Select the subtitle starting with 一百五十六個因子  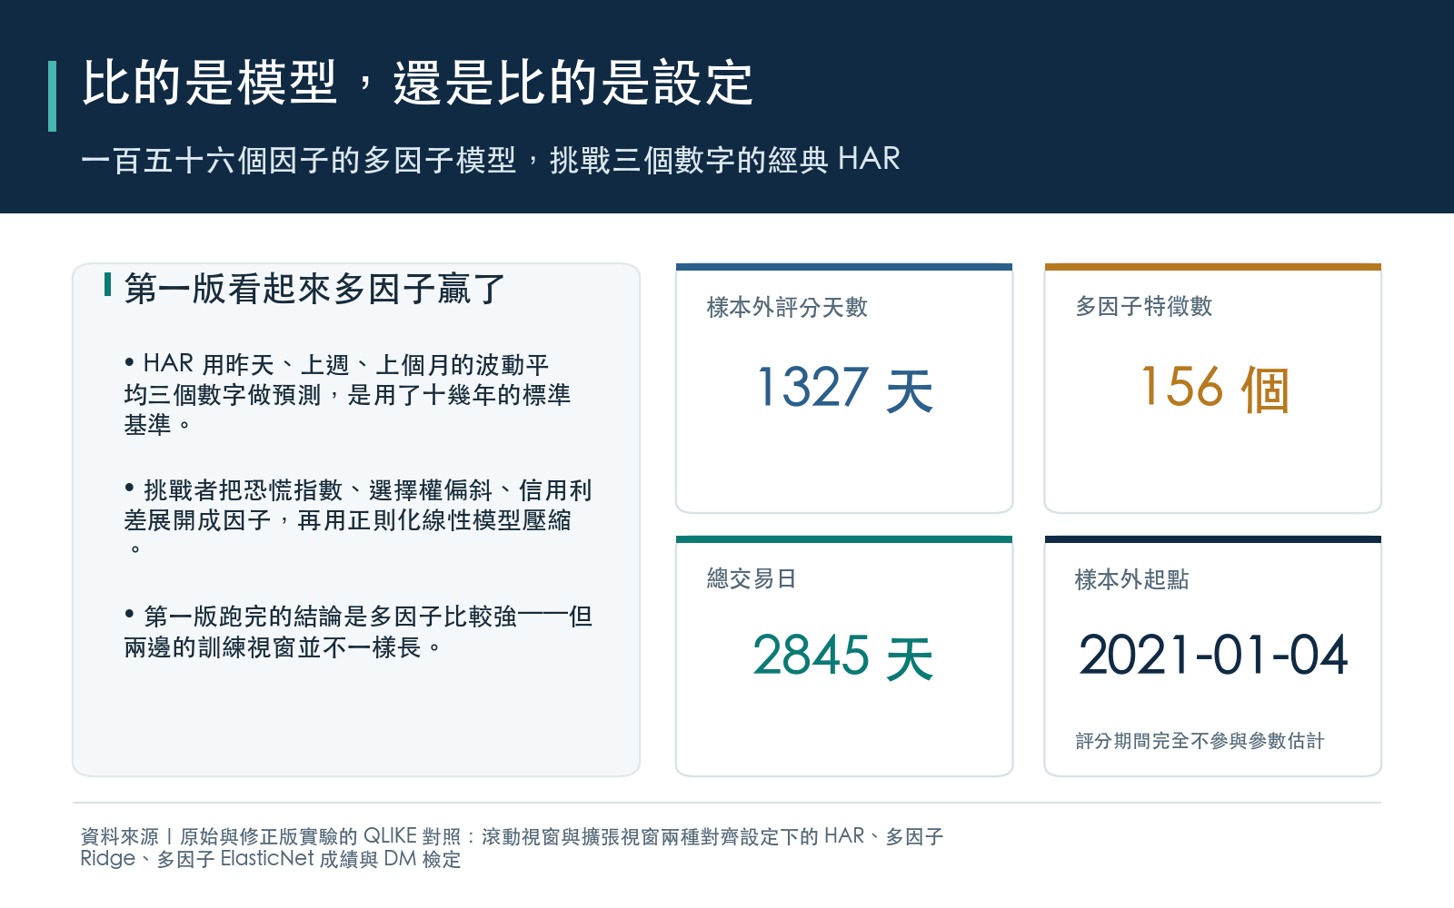[491, 160]
